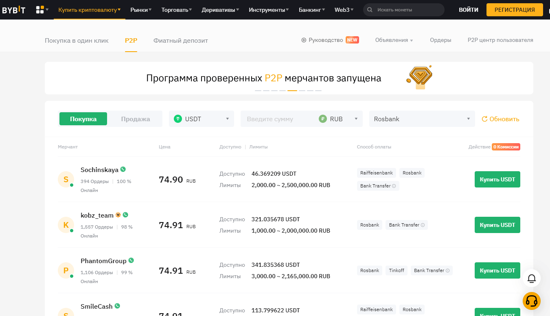
Task: Click the verified badge next to SmileCash
Action: coord(117,306)
